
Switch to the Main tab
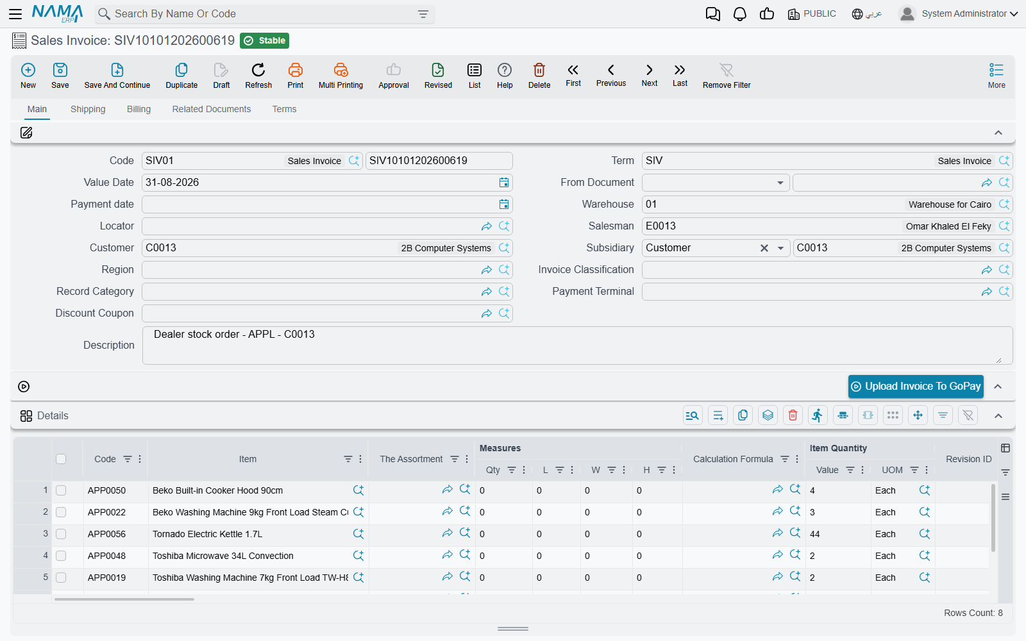37,109
